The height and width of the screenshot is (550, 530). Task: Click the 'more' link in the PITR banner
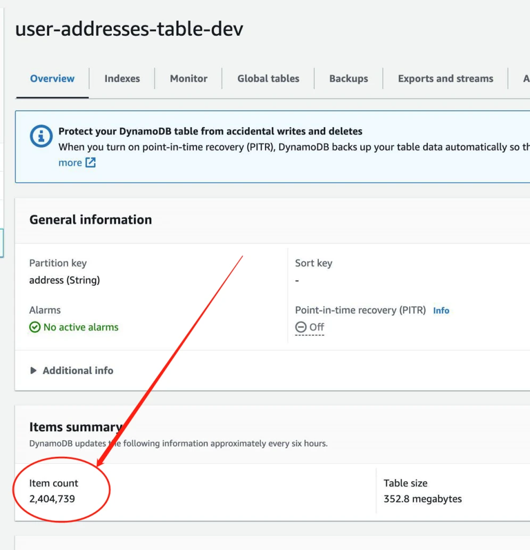[x=70, y=163]
